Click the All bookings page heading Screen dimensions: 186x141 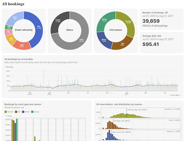pyautogui.click(x=13, y=4)
